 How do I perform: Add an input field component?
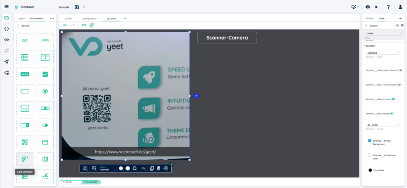click(25, 91)
